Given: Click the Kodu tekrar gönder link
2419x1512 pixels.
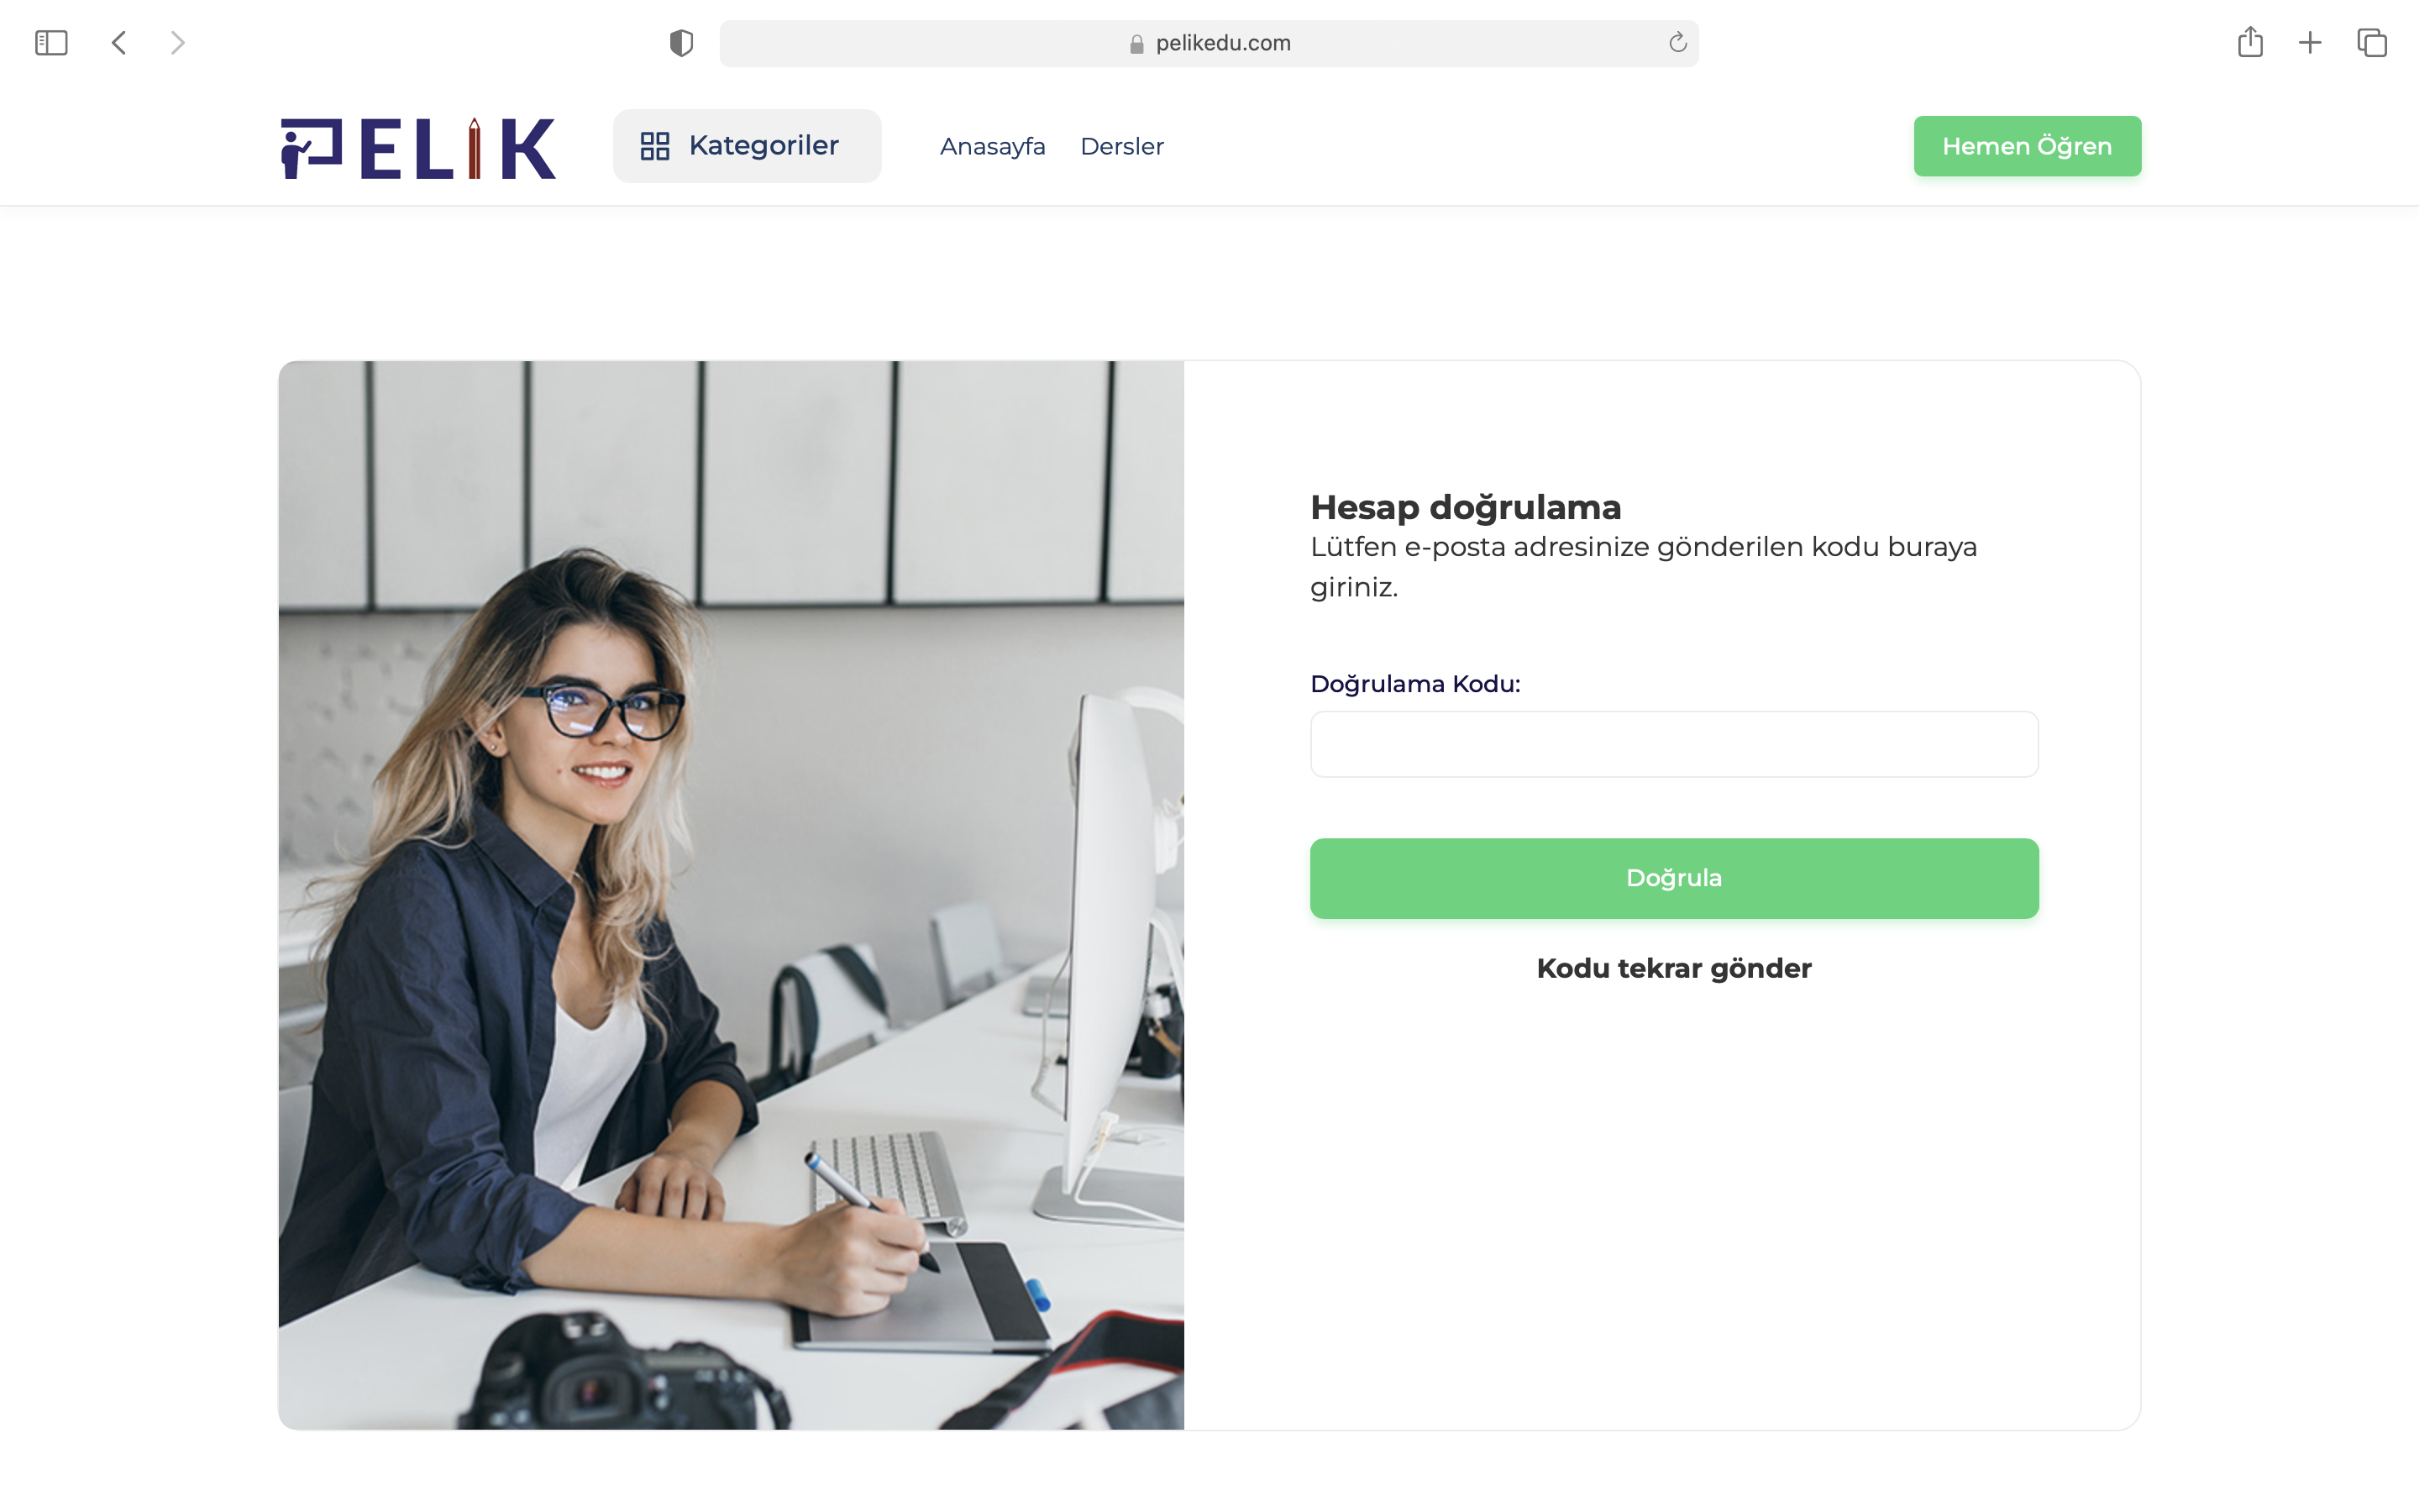Looking at the screenshot, I should pos(1674,968).
